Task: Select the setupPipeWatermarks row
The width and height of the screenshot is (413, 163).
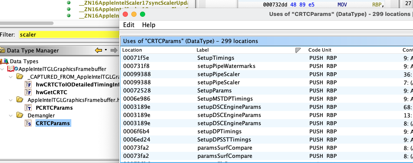Action: pos(267,66)
